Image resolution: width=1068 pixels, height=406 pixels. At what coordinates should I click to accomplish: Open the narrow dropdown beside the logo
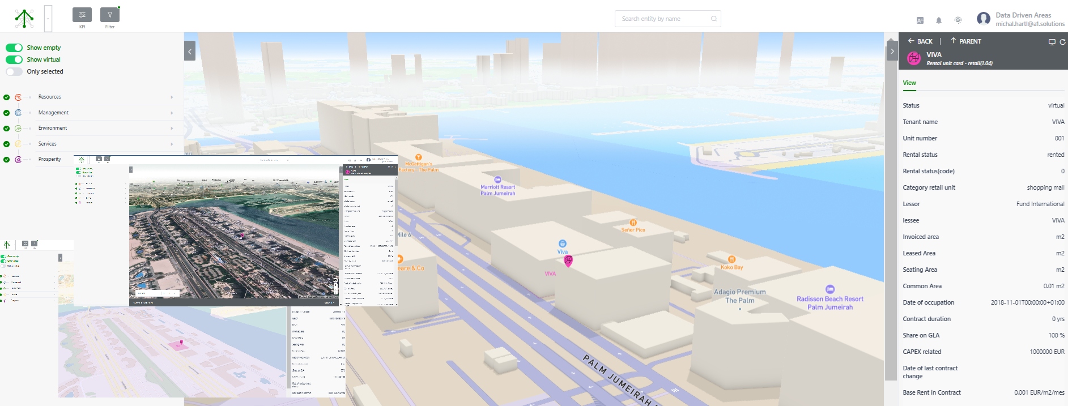tap(48, 19)
